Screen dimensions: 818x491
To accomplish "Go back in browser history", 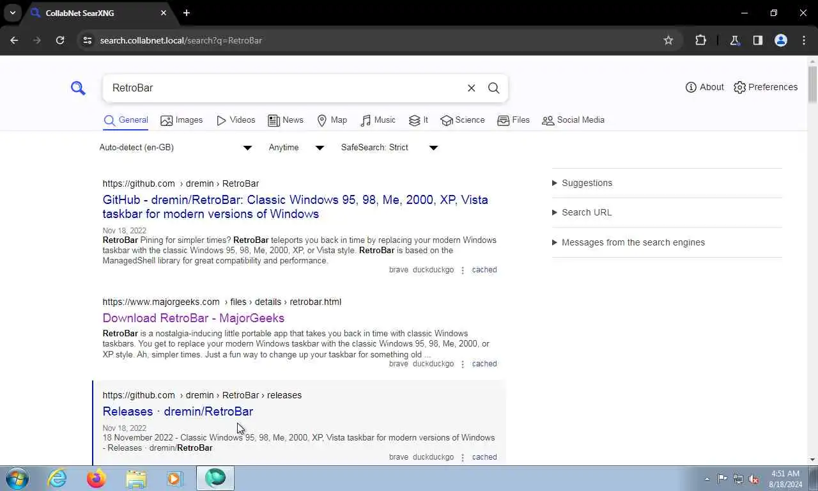I will [x=14, y=40].
